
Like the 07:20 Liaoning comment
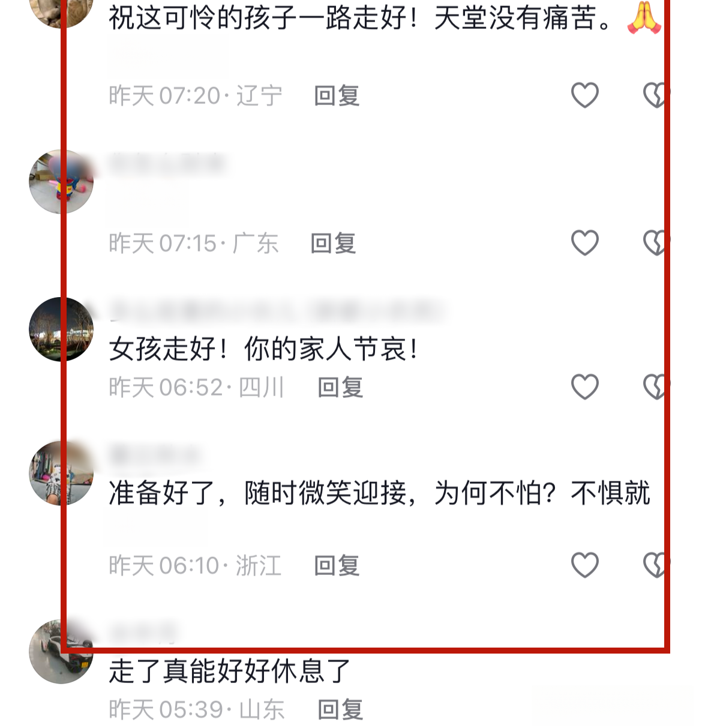584,95
